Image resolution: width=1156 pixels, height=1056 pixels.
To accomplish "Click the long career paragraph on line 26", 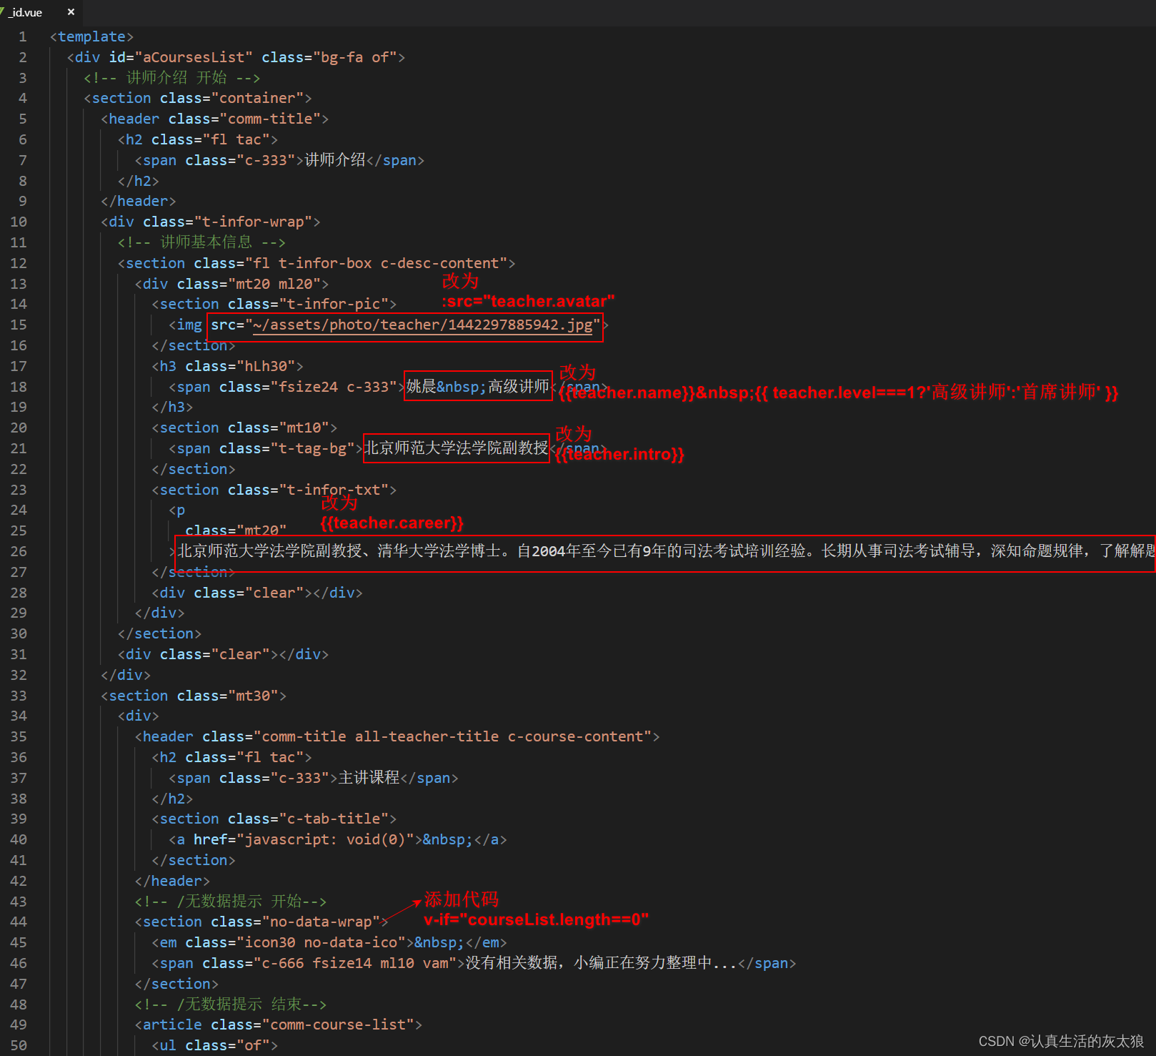I will 665,551.
